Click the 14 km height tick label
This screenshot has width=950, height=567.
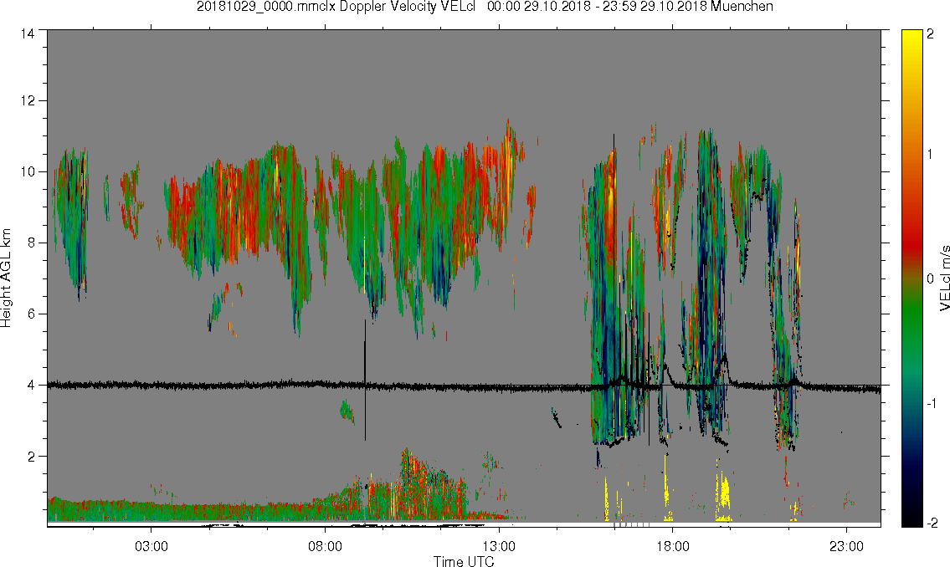[x=28, y=34]
